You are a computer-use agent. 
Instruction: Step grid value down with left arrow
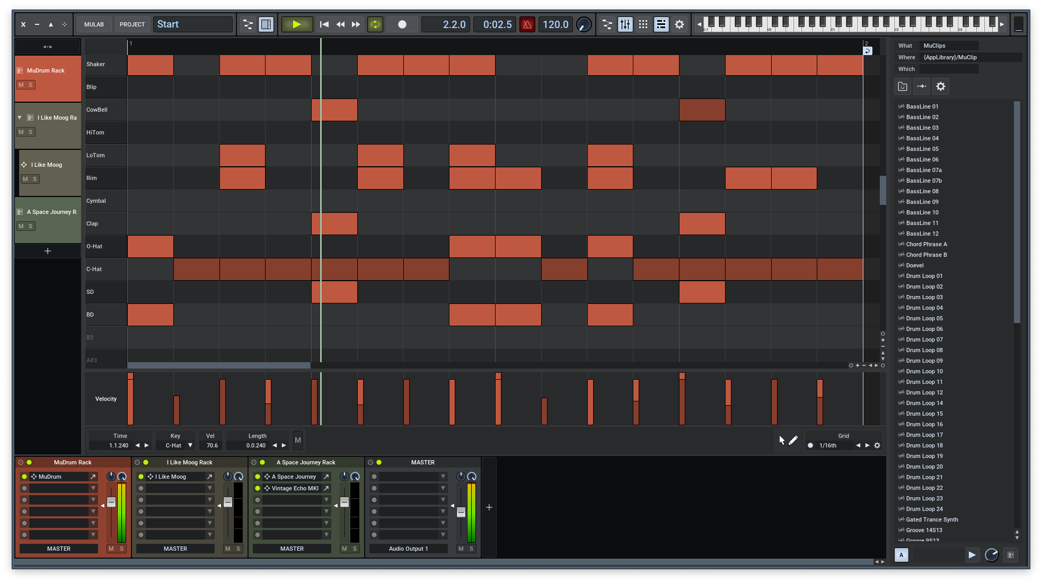858,445
